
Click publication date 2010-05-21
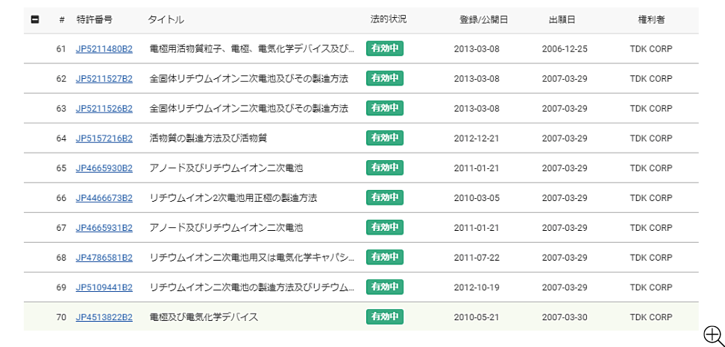point(476,317)
